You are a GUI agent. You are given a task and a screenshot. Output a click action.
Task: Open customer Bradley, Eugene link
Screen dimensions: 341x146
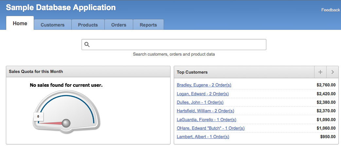pos(204,85)
